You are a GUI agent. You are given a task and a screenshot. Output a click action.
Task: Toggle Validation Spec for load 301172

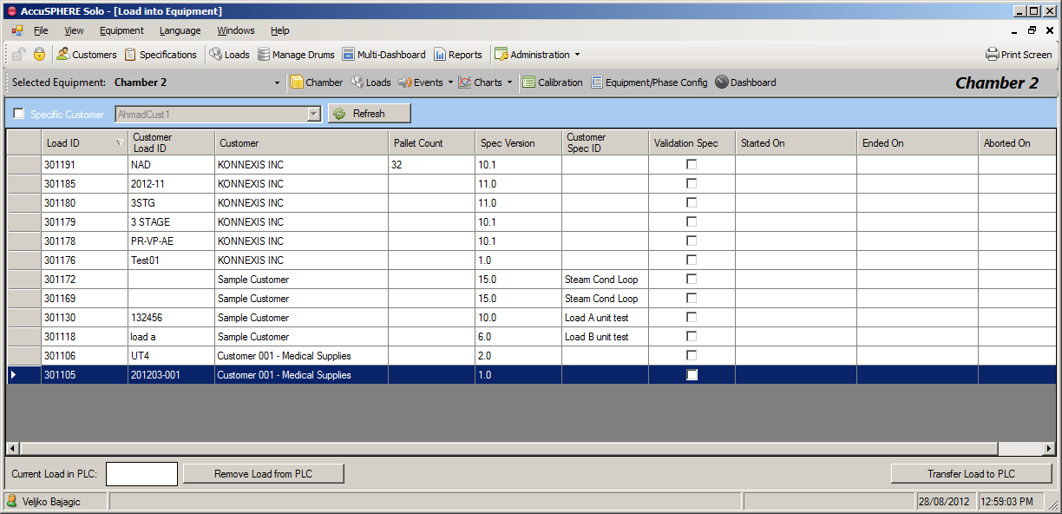[692, 279]
